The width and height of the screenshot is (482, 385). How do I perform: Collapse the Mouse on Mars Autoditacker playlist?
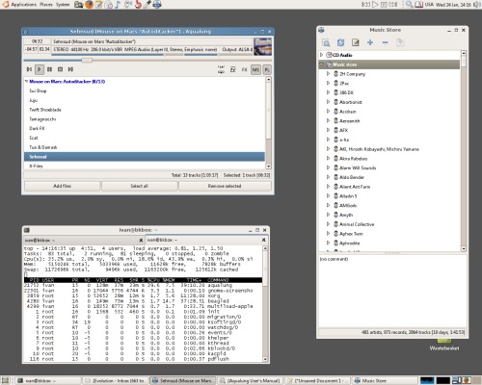[x=26, y=82]
